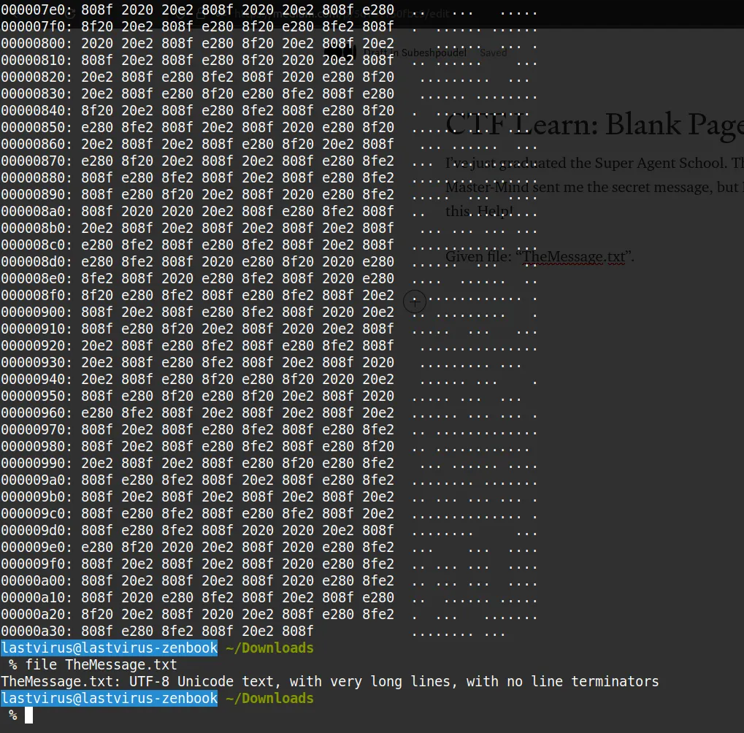Click hex offset "00000920:"
Image resolution: width=744 pixels, height=733 pixels.
[x=37, y=345]
